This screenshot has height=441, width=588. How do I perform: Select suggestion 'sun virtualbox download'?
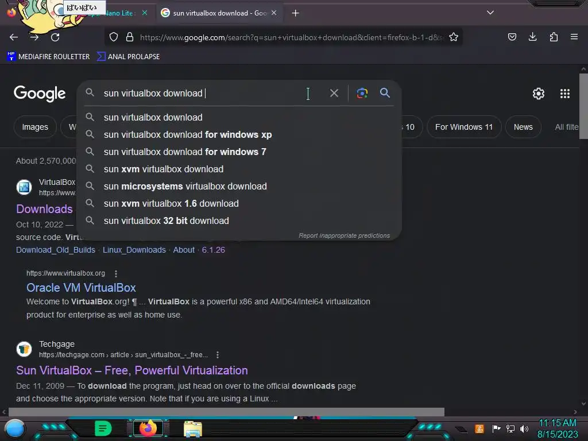point(239,117)
